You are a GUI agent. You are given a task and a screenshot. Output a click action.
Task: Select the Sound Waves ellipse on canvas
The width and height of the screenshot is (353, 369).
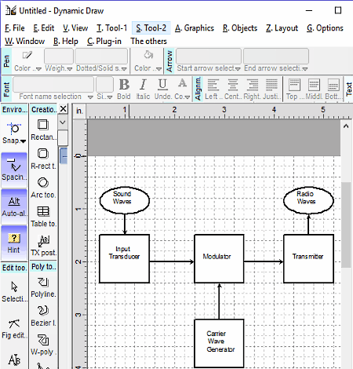tap(125, 200)
